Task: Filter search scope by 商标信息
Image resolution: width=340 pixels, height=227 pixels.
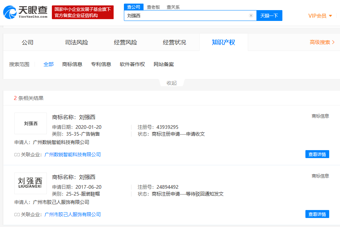Action: point(72,64)
